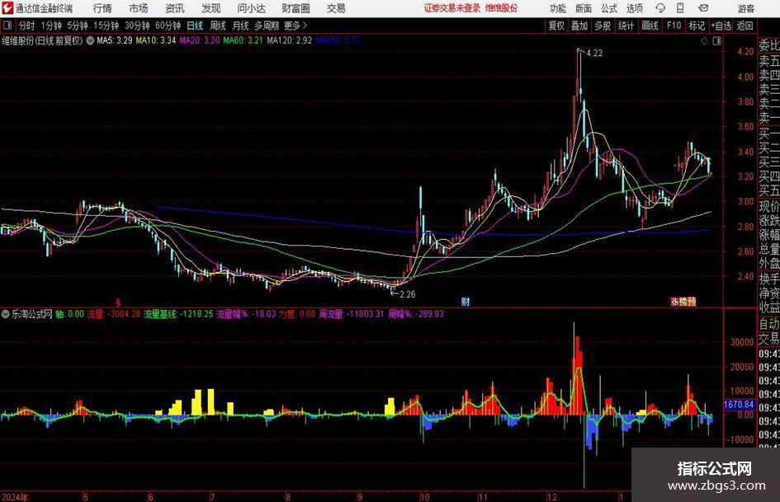Open the 发现 menu
The image size is (780, 502).
click(211, 8)
